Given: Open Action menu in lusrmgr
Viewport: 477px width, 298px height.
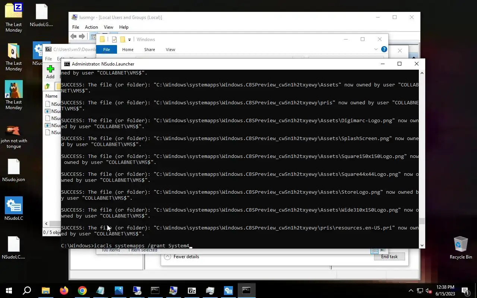Looking at the screenshot, I should [91, 27].
